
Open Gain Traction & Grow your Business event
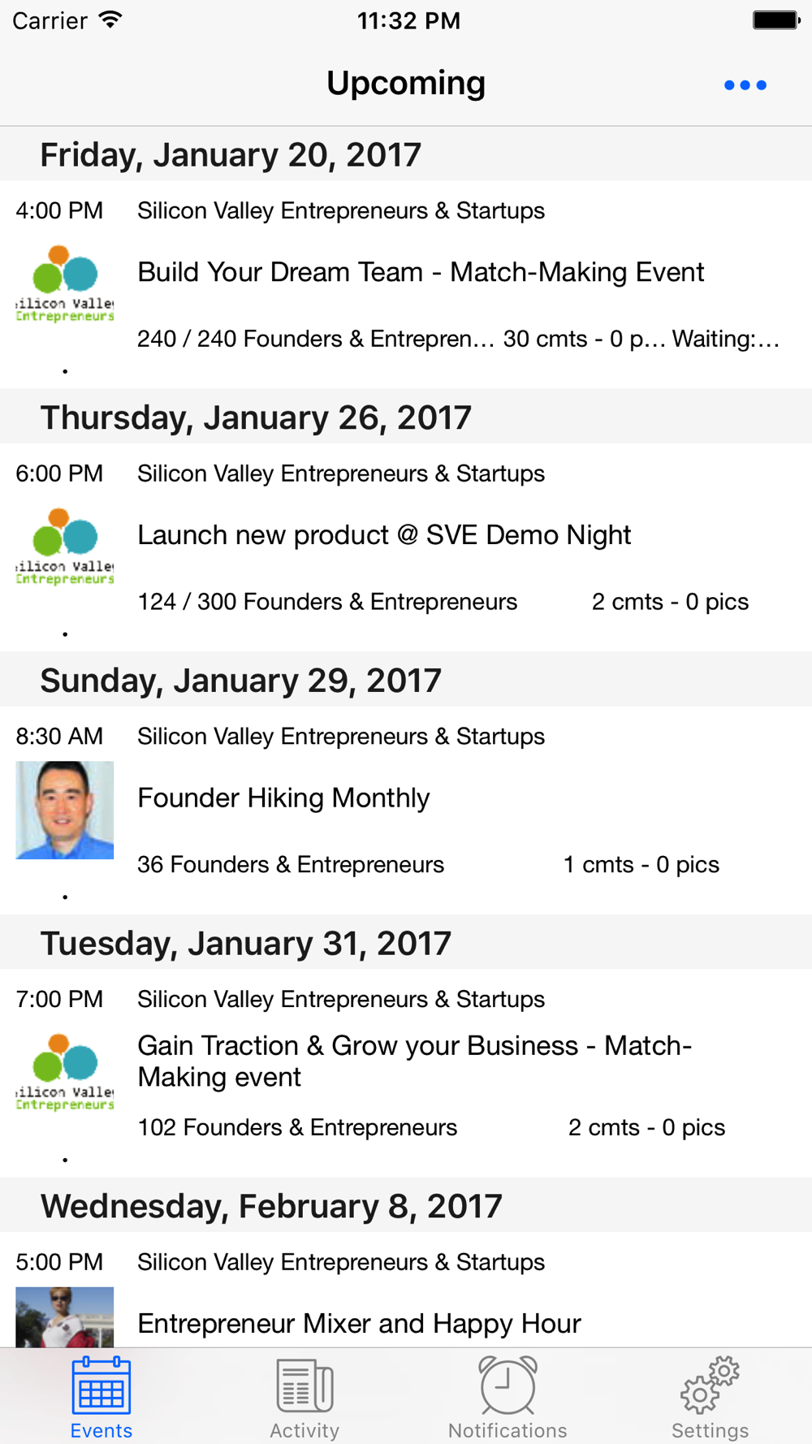[x=414, y=1061]
